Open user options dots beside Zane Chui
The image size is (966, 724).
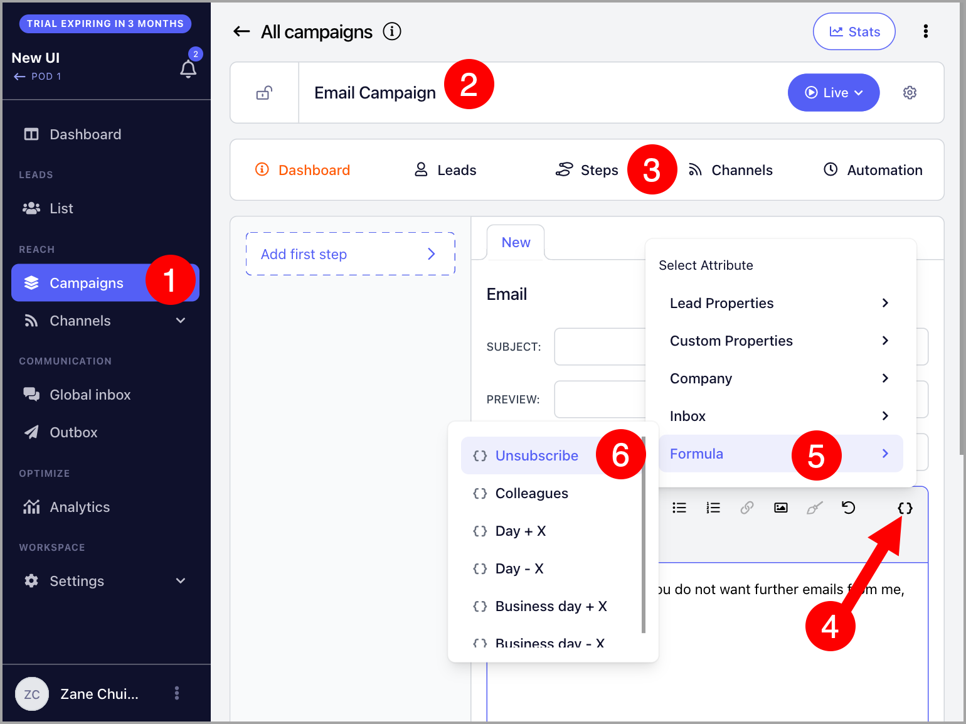(177, 693)
